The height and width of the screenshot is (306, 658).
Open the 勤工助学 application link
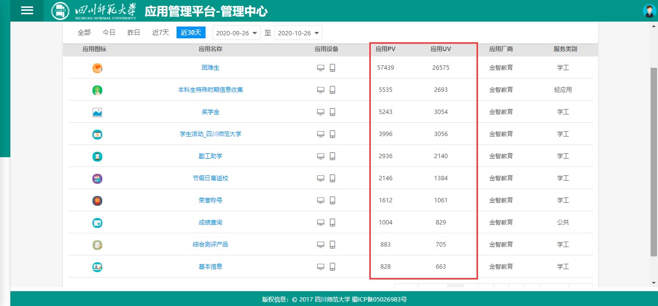[210, 156]
